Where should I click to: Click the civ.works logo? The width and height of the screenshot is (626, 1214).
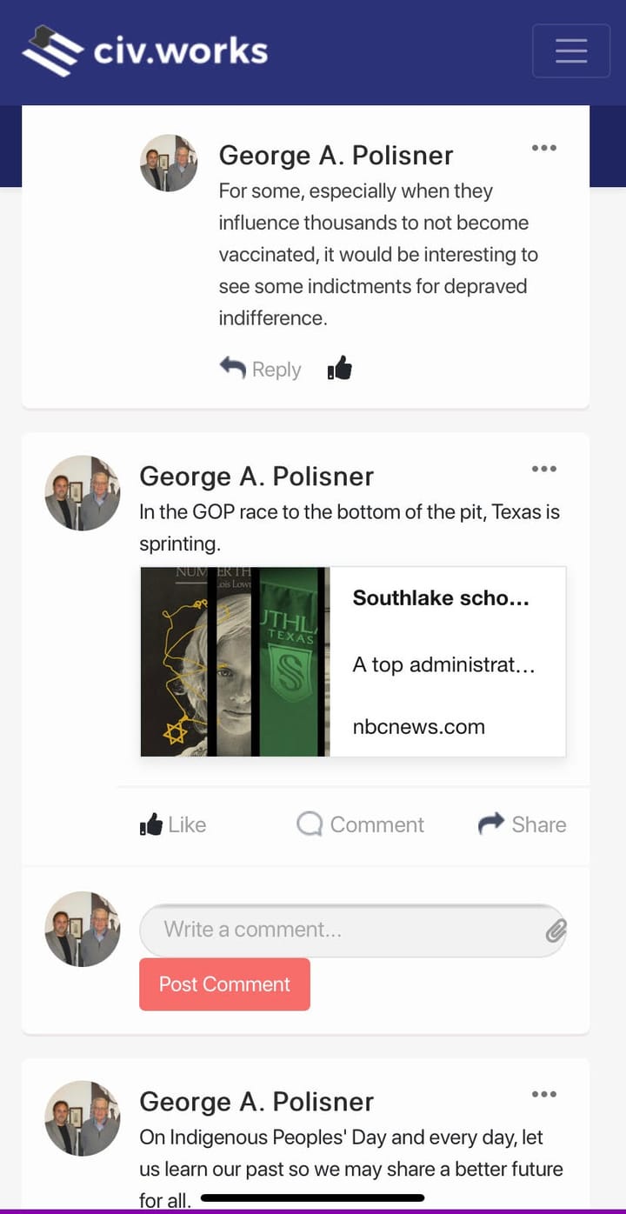coord(145,50)
